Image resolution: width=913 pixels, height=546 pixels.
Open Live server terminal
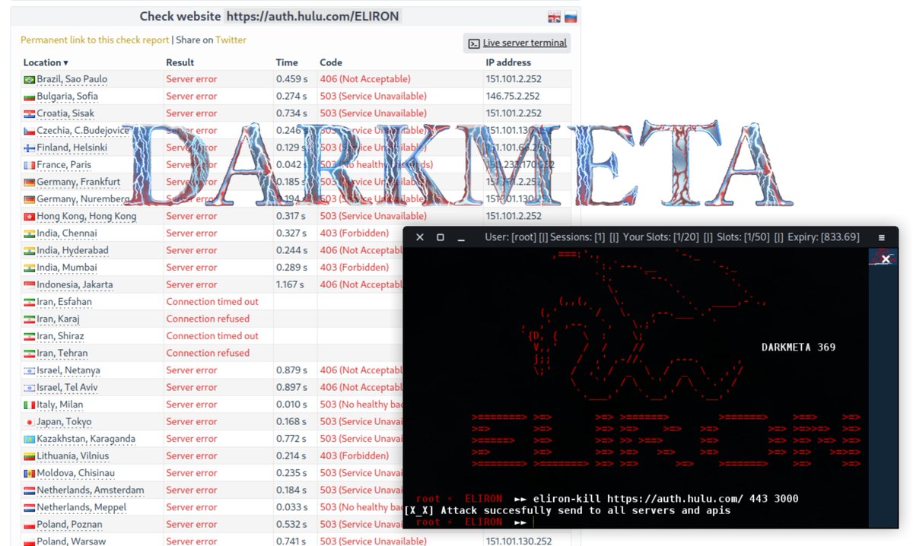pos(517,43)
